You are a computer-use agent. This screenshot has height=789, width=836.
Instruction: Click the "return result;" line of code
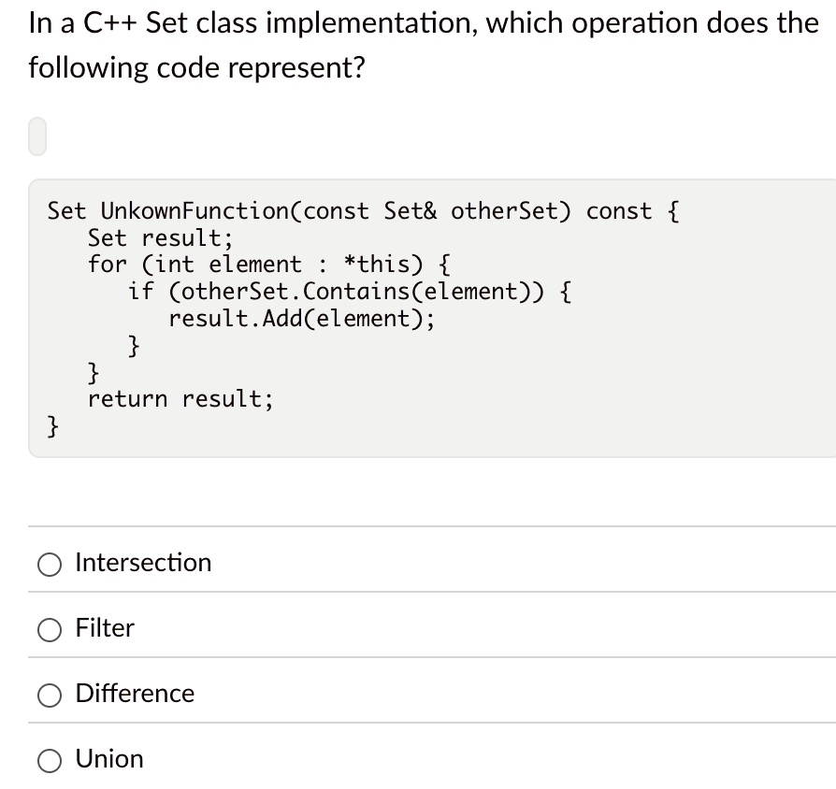click(180, 398)
